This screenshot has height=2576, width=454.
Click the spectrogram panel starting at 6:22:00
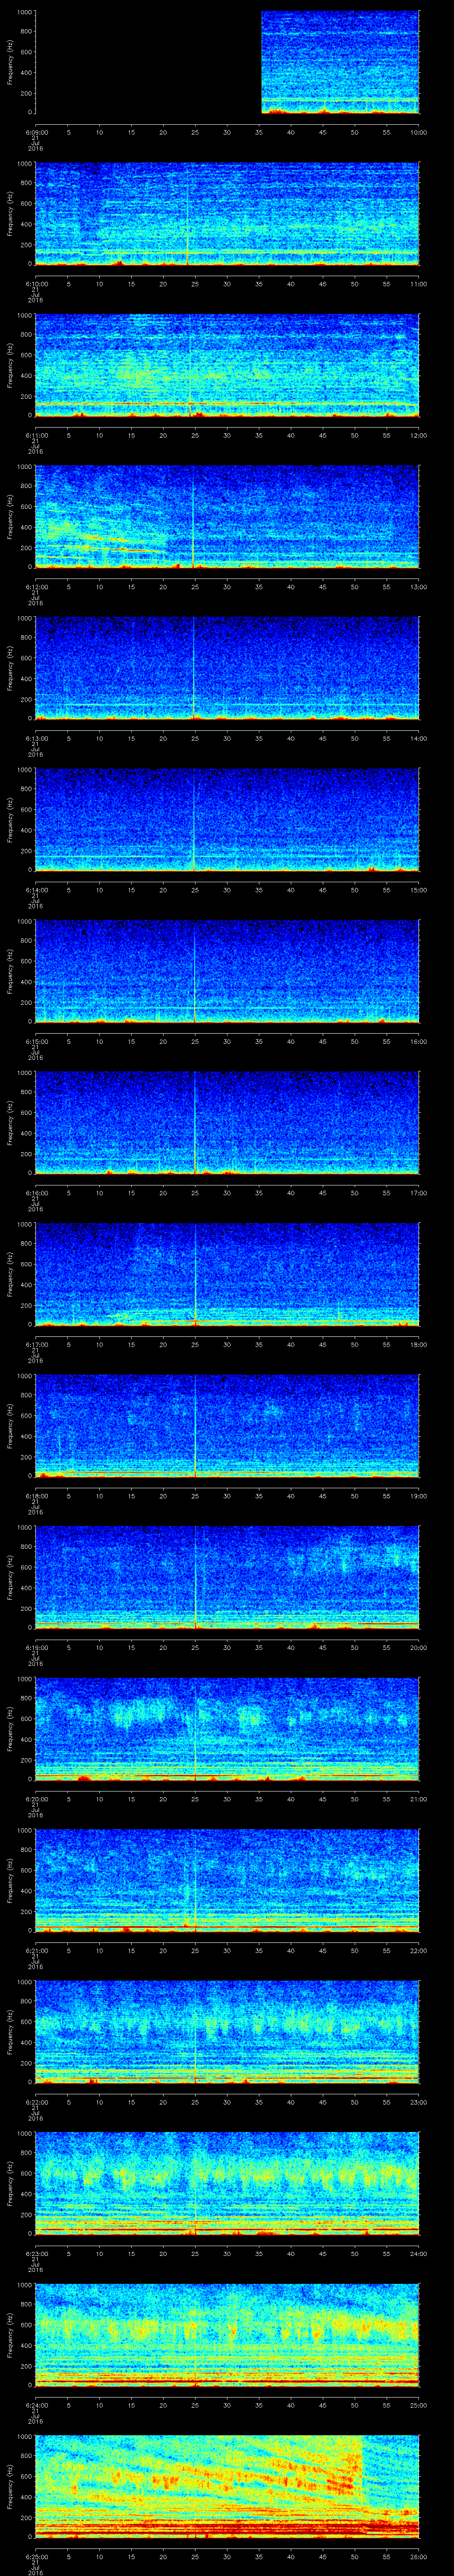227,2033
